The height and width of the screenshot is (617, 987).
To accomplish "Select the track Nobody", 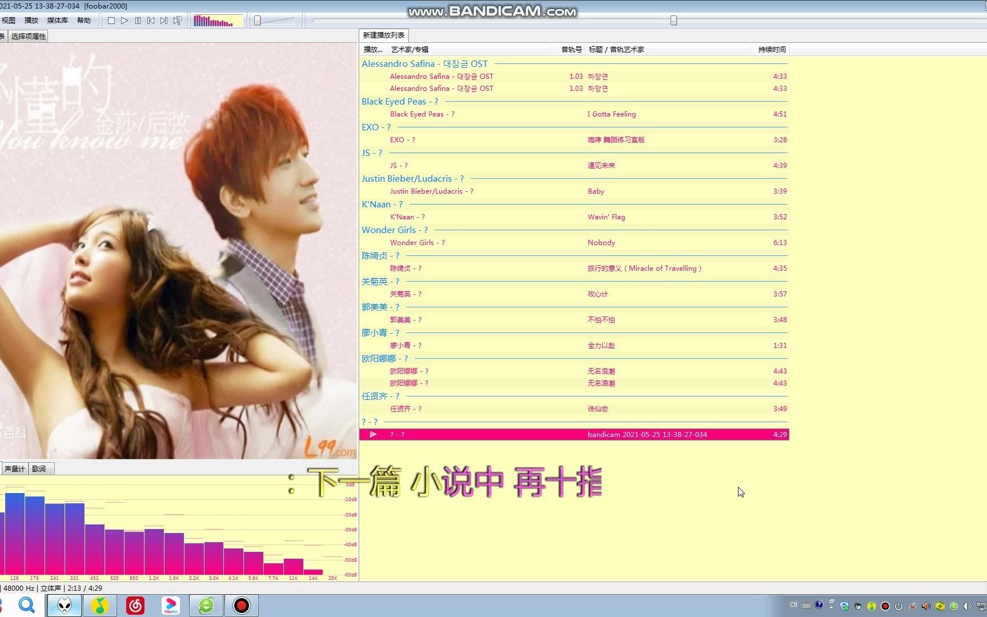I will (x=574, y=243).
